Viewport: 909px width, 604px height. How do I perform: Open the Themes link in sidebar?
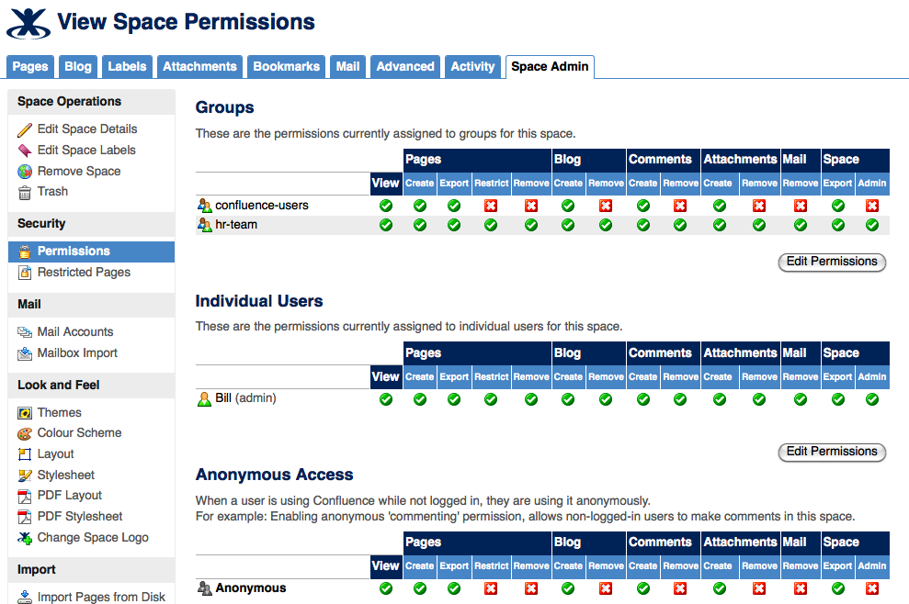(x=59, y=413)
